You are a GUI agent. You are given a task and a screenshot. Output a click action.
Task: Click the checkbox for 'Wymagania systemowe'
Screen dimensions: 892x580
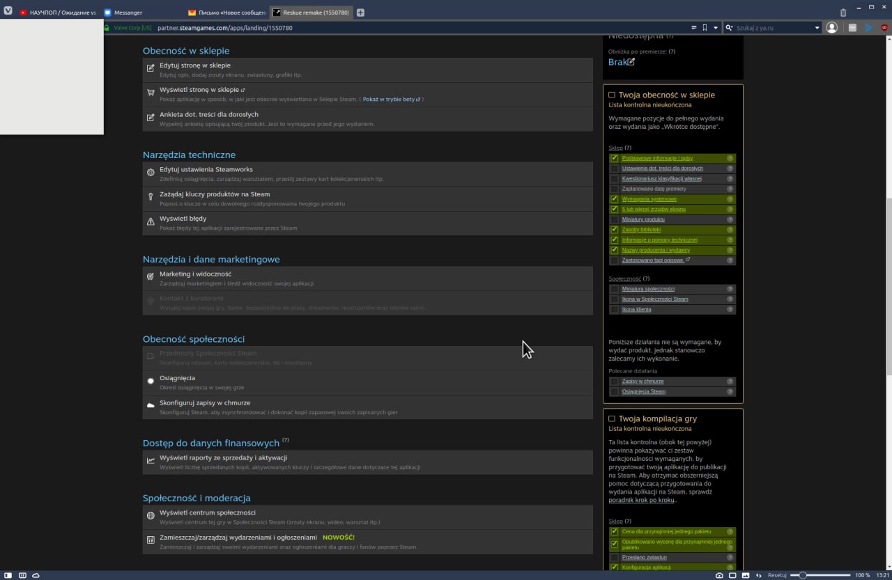(x=614, y=199)
